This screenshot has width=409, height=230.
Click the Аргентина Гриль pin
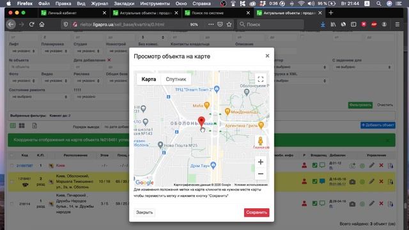[261, 125]
